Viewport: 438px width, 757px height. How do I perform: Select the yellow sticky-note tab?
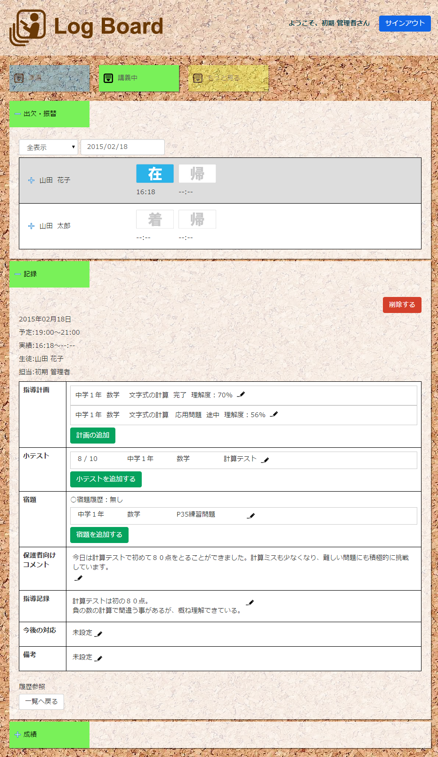(228, 78)
